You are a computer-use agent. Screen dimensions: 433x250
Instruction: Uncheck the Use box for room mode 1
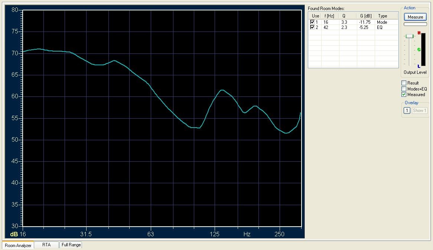click(312, 22)
